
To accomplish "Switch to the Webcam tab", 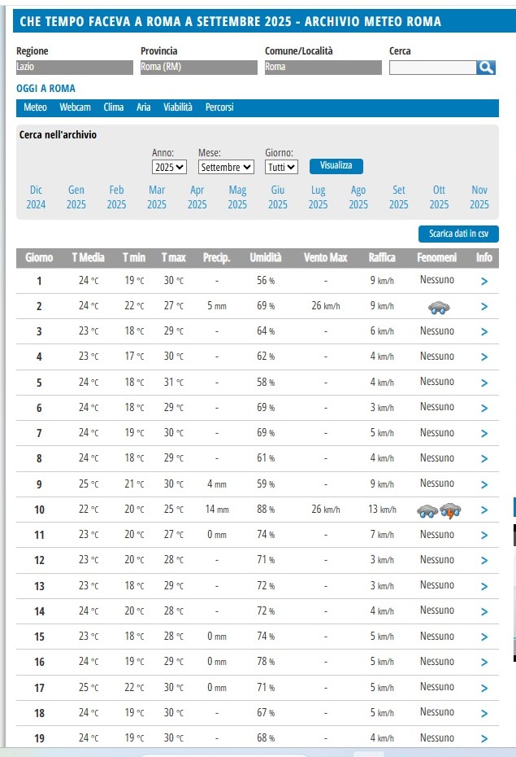I will [75, 107].
